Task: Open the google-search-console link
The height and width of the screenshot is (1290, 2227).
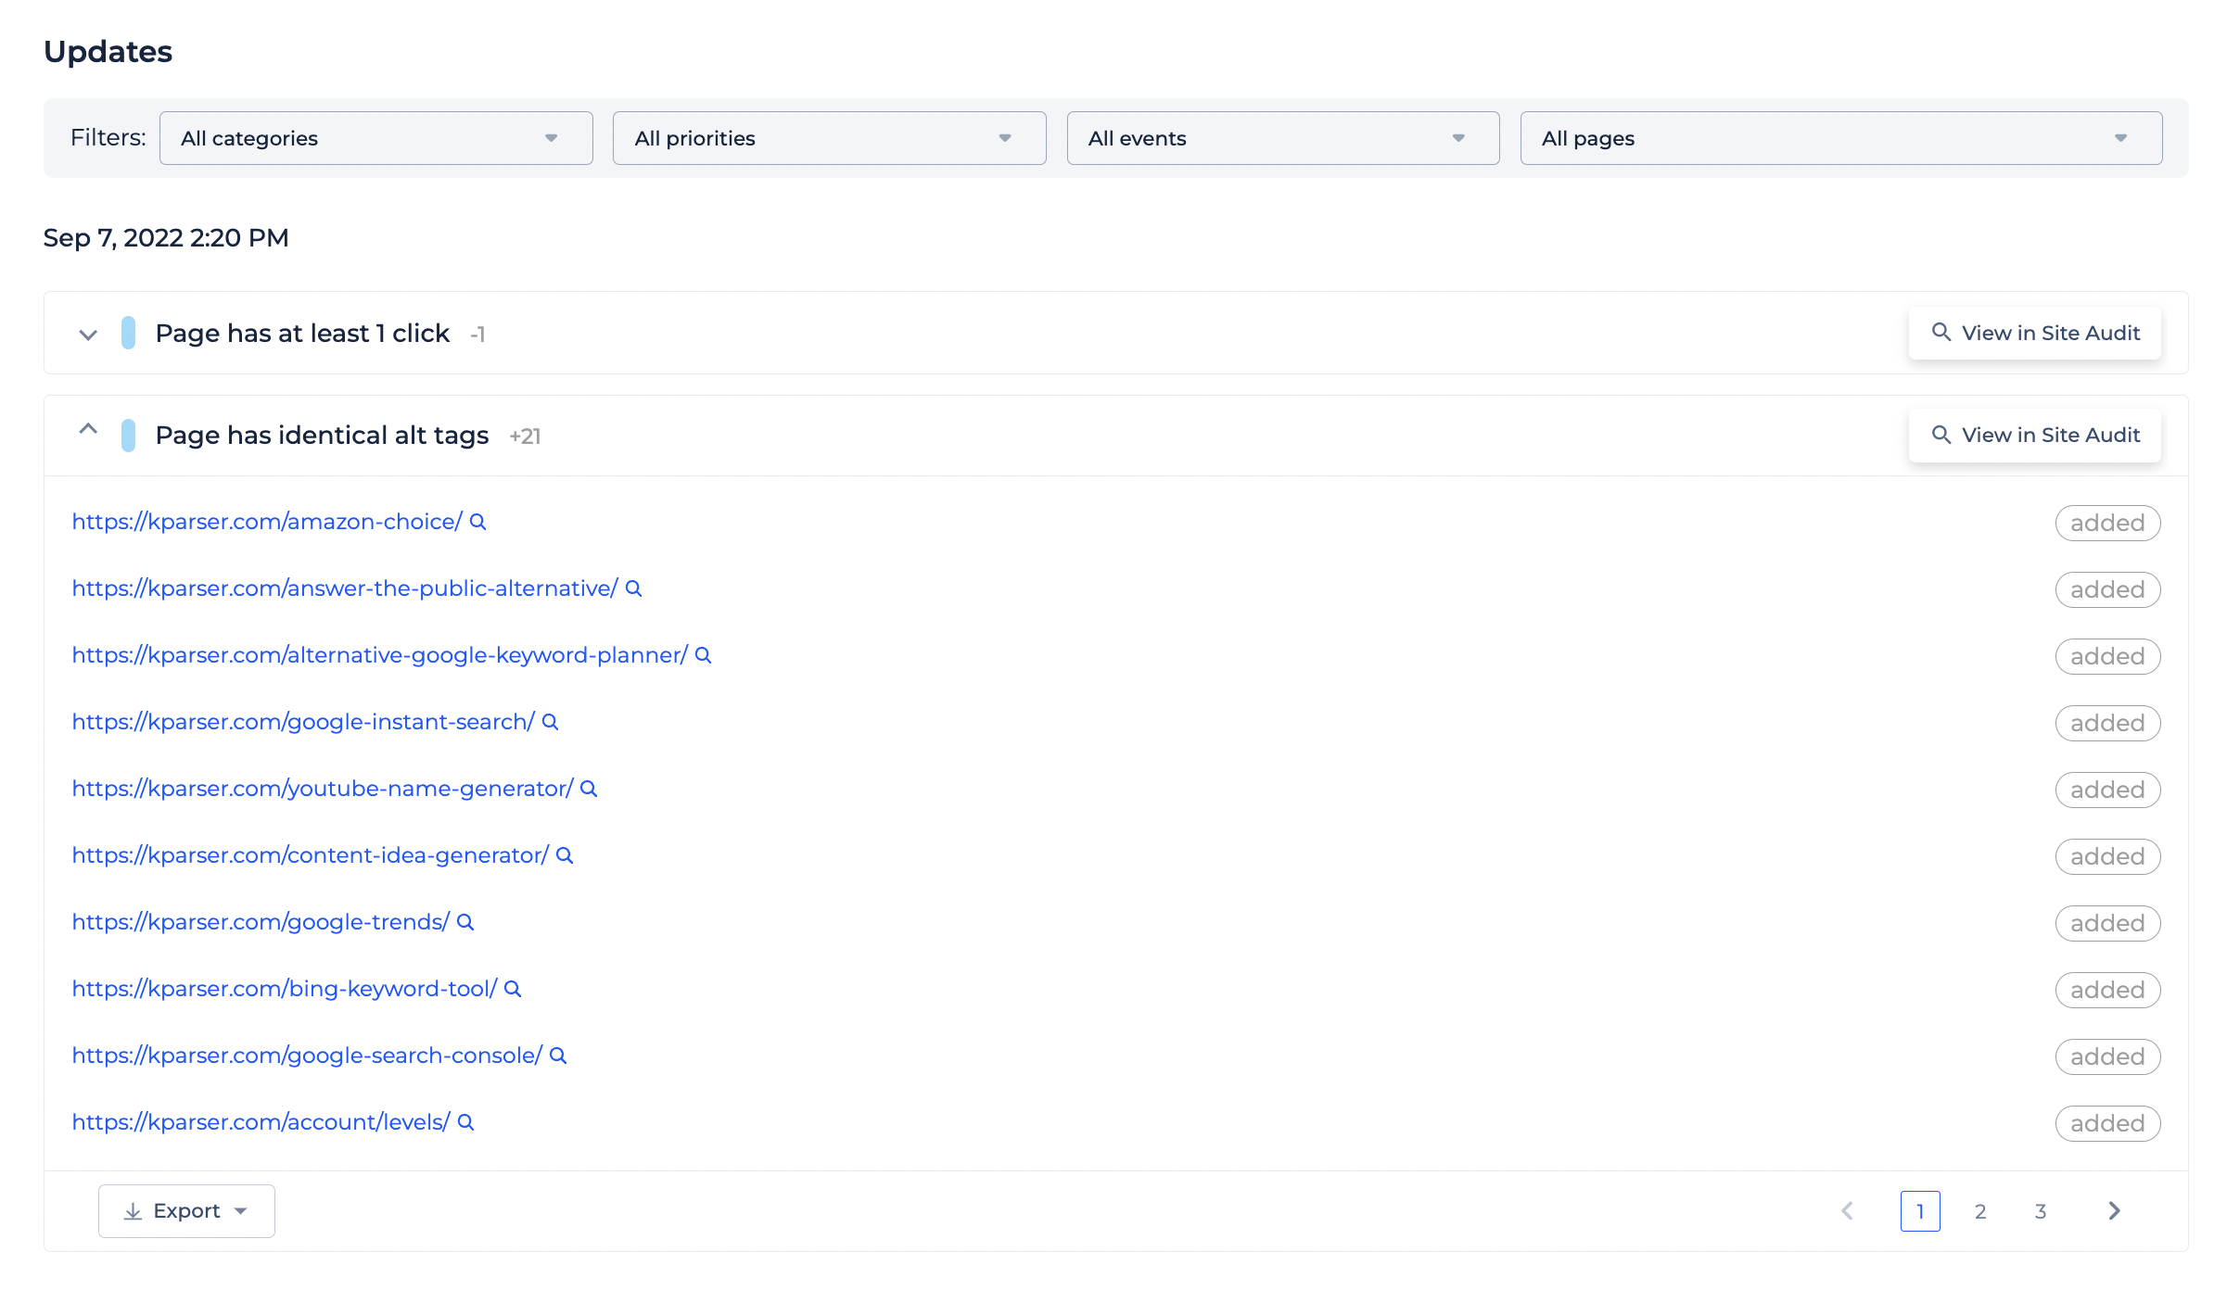Action: 307,1056
